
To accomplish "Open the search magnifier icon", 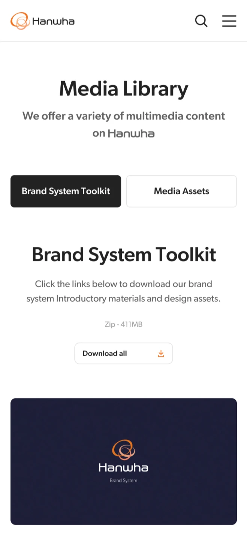I will [201, 21].
